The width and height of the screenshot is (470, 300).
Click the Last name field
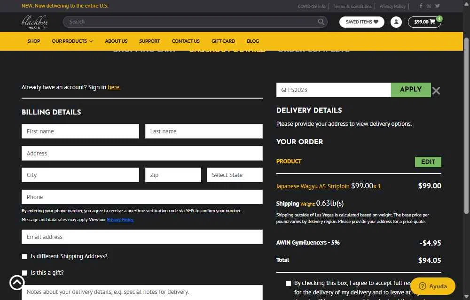tap(204, 131)
